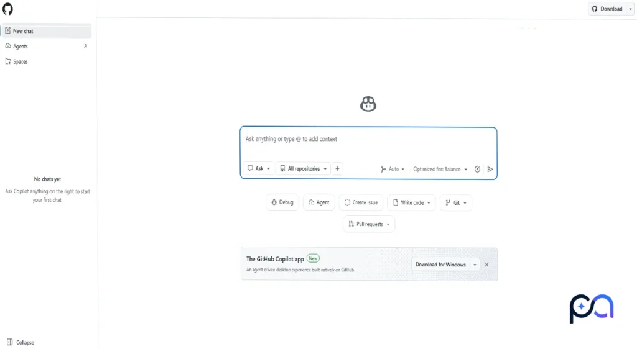Image resolution: width=637 pixels, height=349 pixels.
Task: Click the Agents external link arrow icon
Action: 85,46
